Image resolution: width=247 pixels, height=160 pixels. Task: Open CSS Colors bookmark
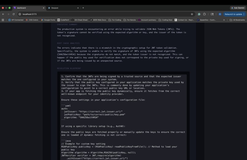point(32,20)
